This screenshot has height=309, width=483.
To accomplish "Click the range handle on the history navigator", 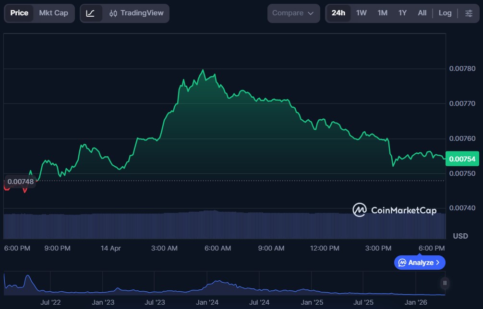I will click(x=445, y=283).
